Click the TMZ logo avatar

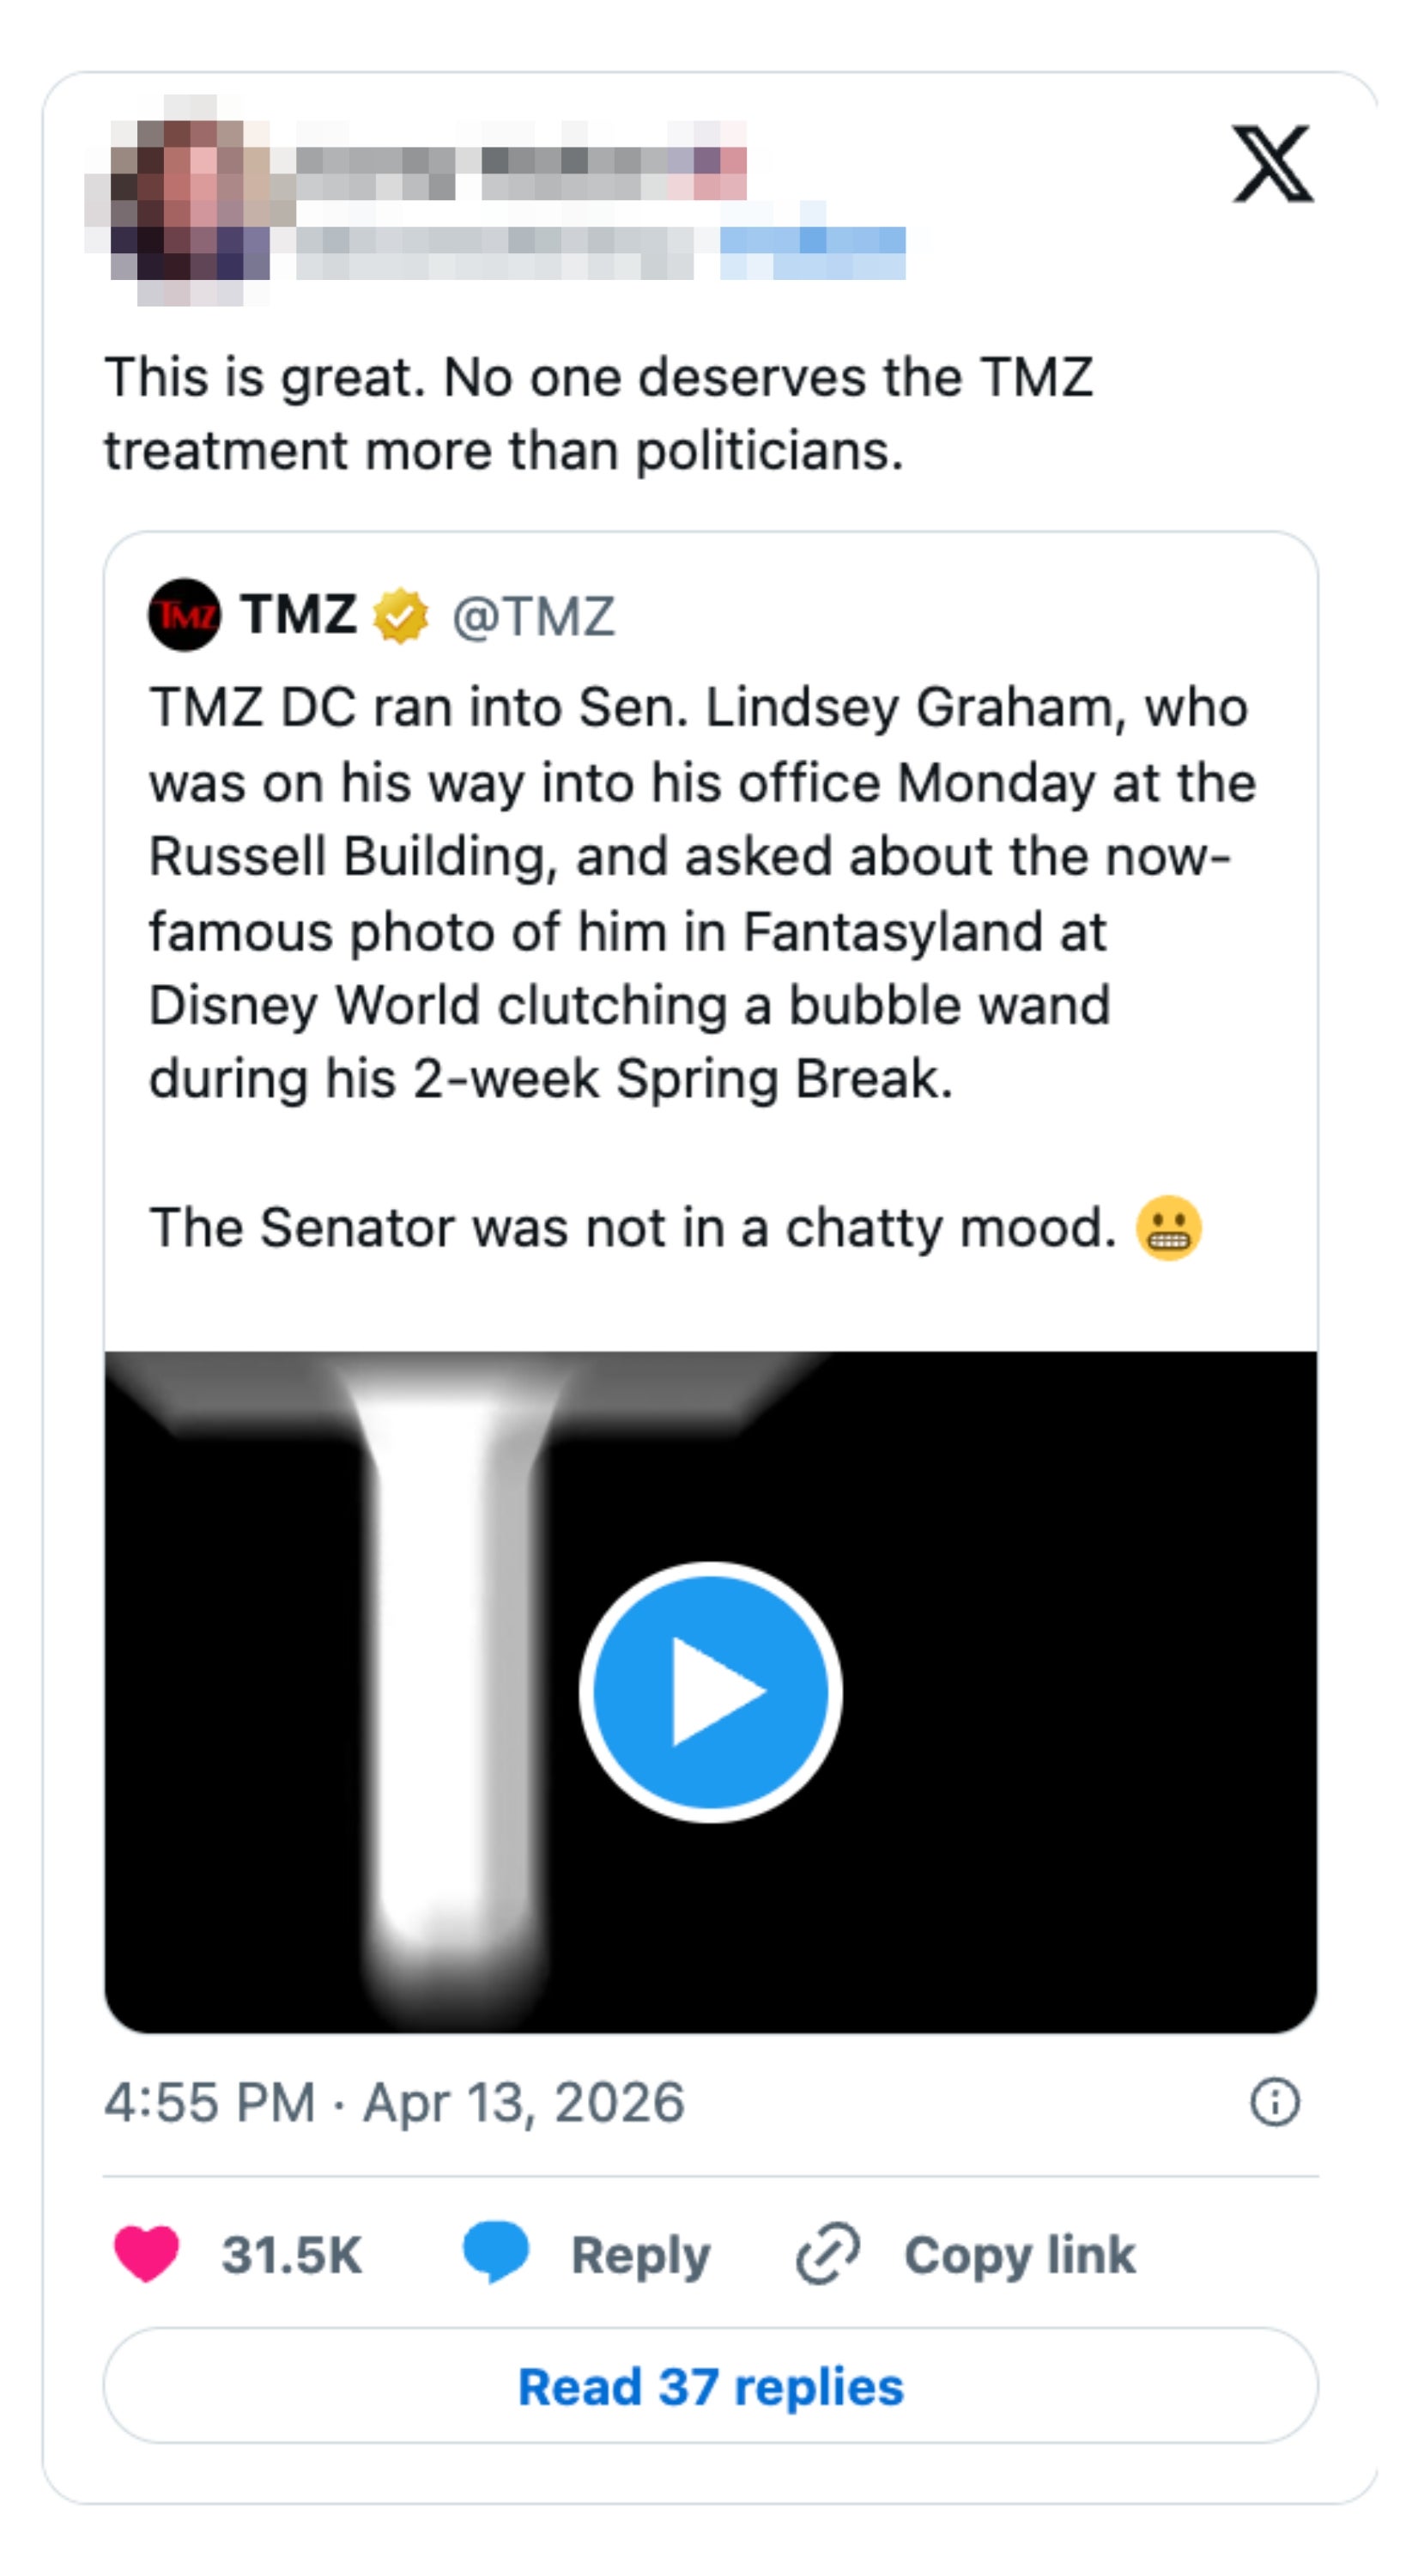[x=184, y=615]
